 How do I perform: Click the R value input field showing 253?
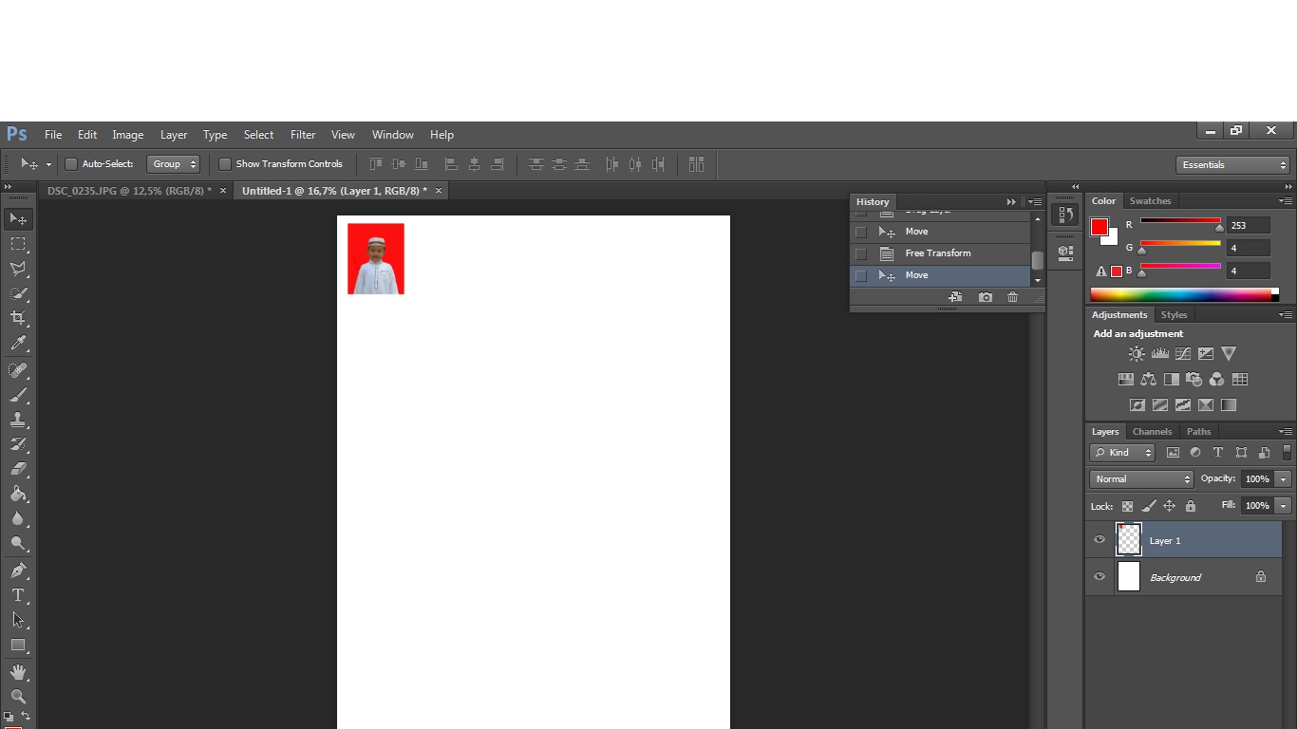(x=1248, y=225)
